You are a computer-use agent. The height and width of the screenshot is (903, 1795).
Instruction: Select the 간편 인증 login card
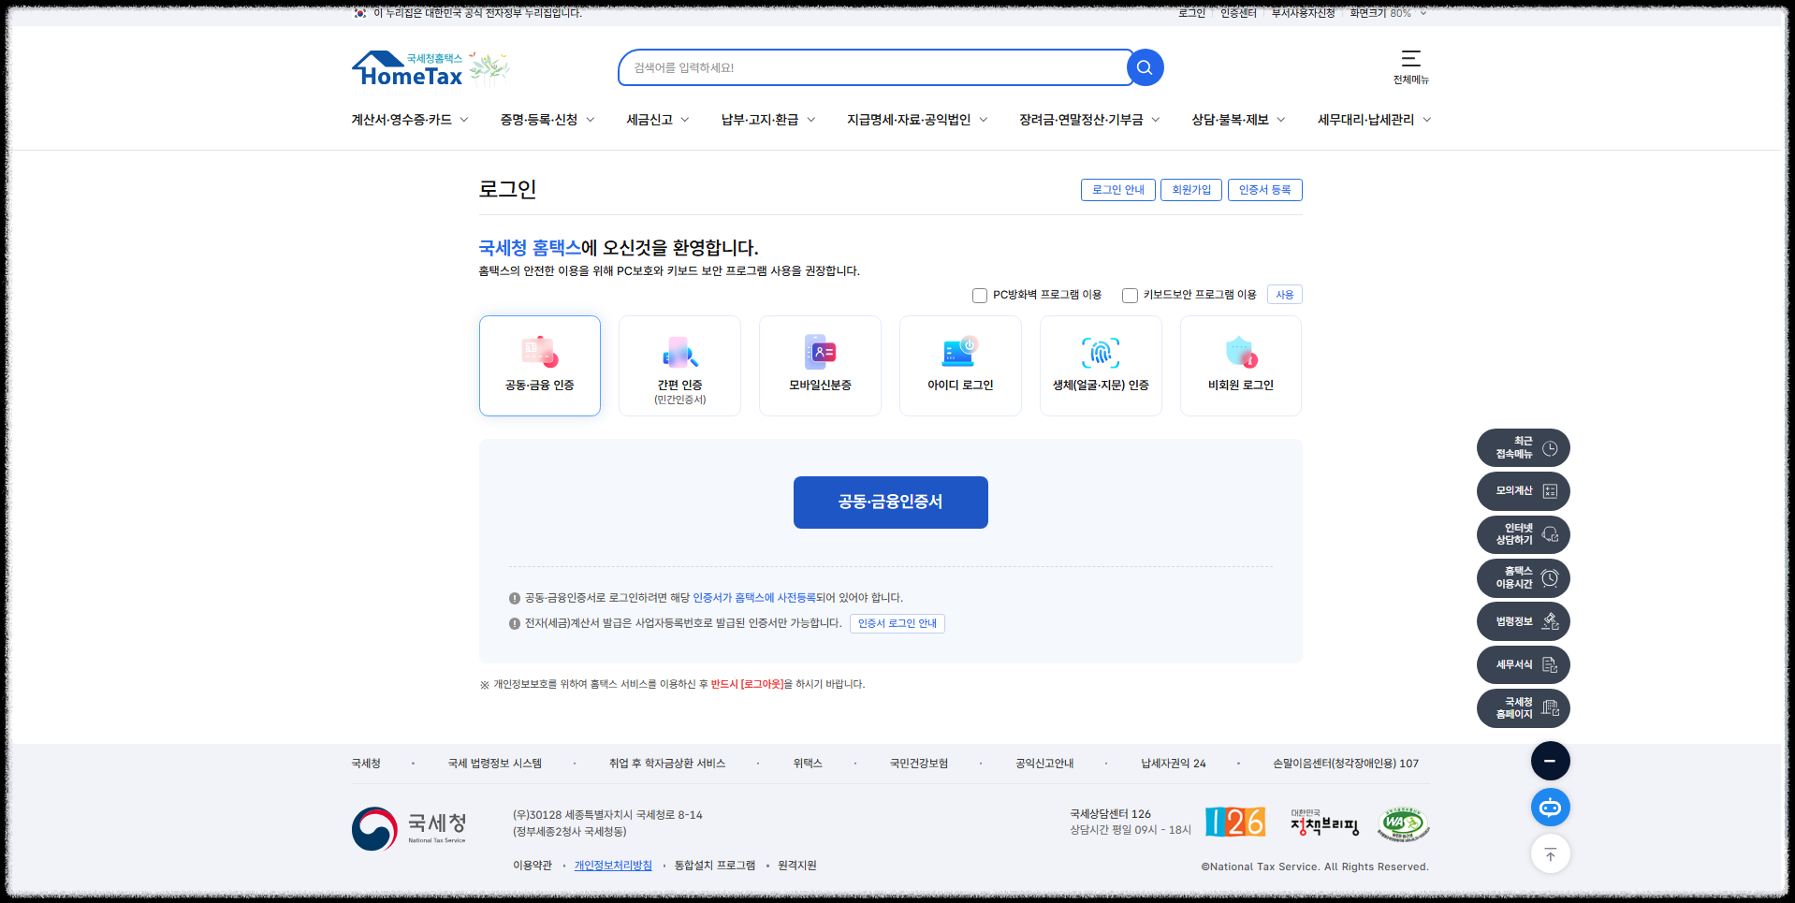(x=679, y=366)
